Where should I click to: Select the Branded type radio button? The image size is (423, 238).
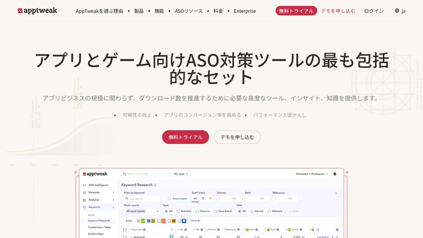coord(178,211)
